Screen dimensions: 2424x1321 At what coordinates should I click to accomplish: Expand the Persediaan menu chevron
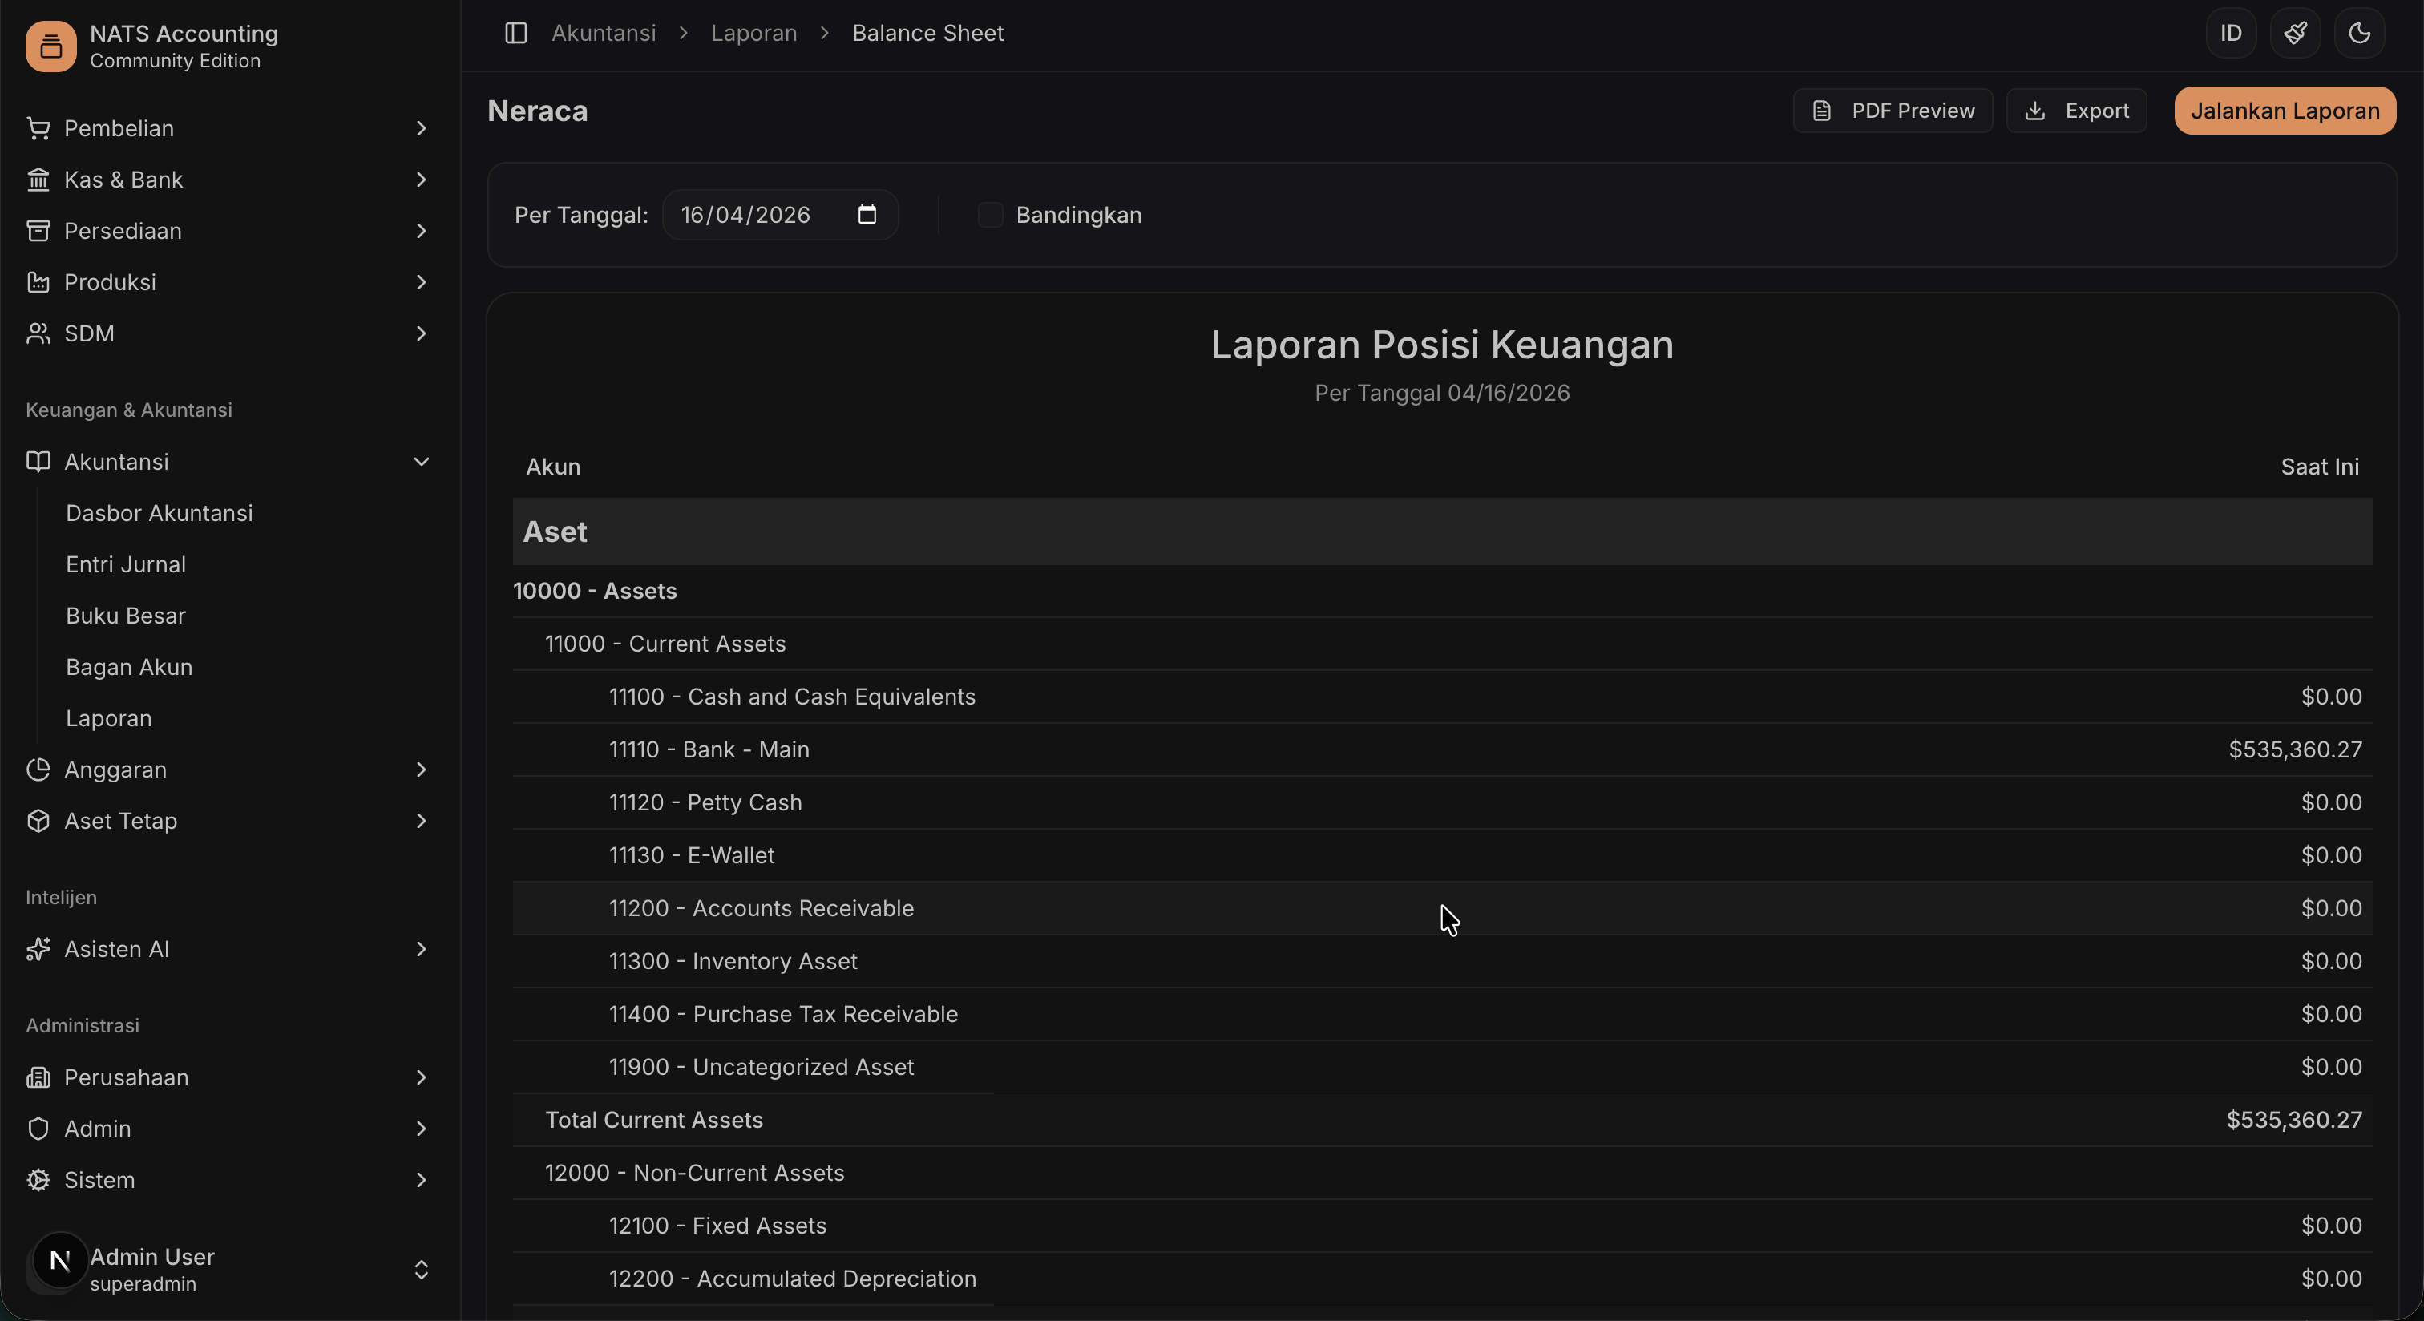pyautogui.click(x=422, y=231)
